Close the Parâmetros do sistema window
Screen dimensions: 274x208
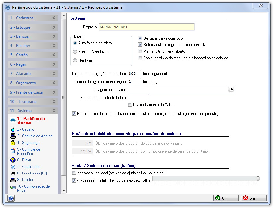pos(260,6)
